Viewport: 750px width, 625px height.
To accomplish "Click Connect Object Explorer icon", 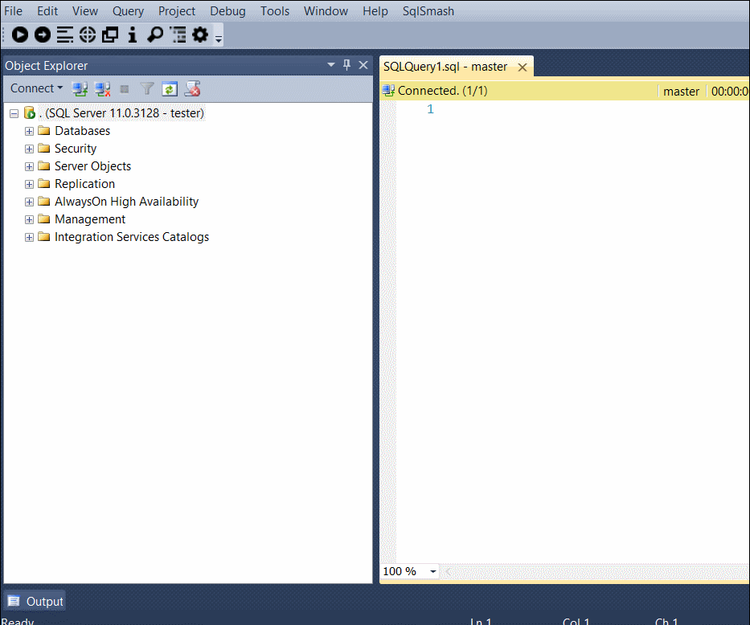I will (x=80, y=89).
